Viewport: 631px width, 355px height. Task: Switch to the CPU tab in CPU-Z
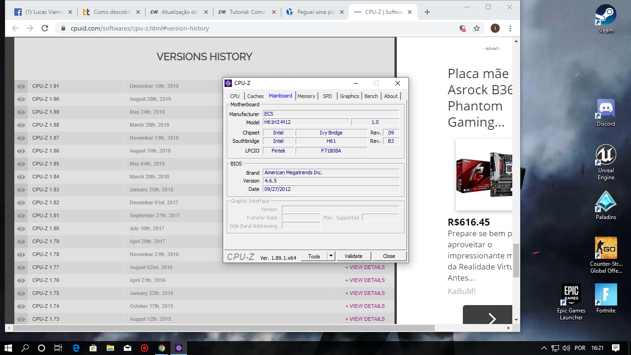(235, 96)
